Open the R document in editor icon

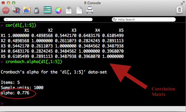[x=69, y=10]
